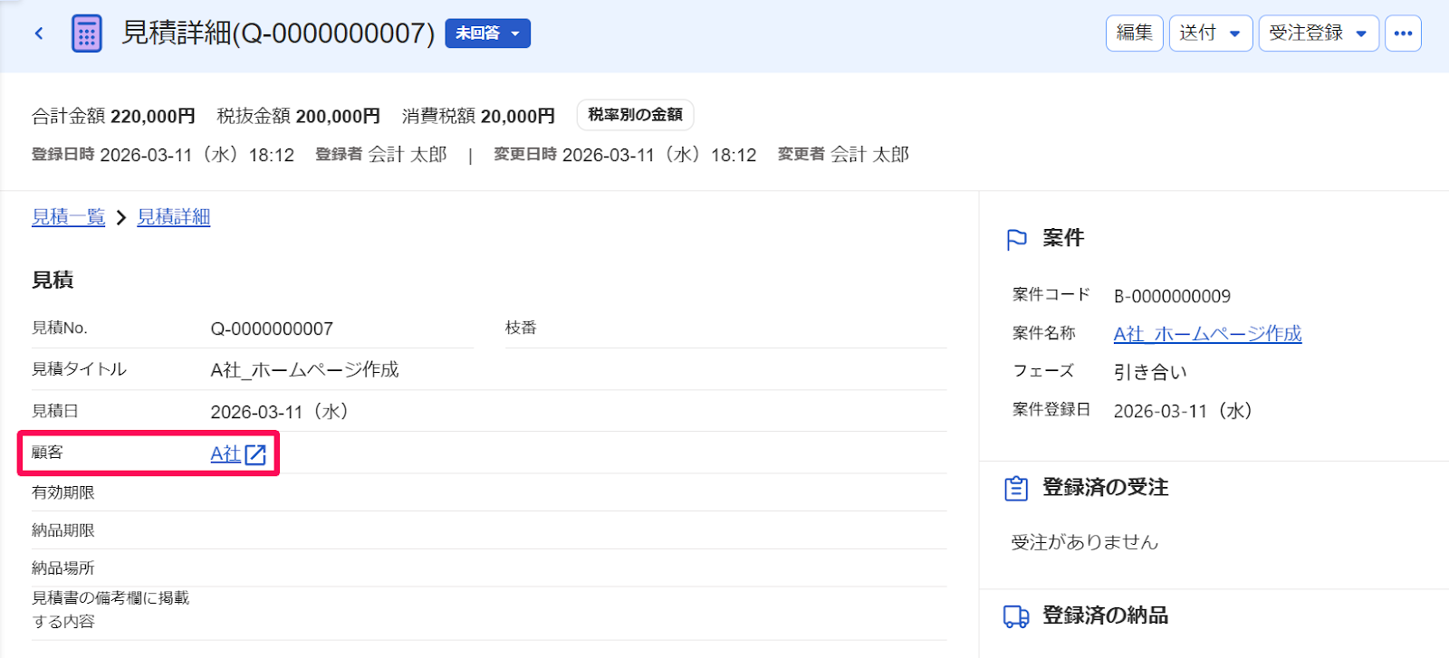Select the quote number Q-0000000007 value
This screenshot has width=1449, height=658.
tap(272, 329)
